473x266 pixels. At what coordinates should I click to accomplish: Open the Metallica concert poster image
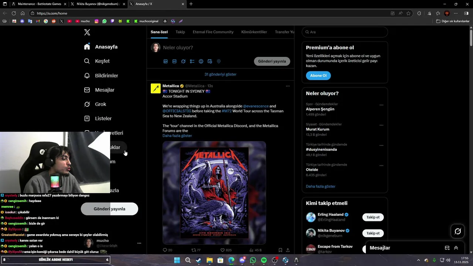[x=214, y=192]
